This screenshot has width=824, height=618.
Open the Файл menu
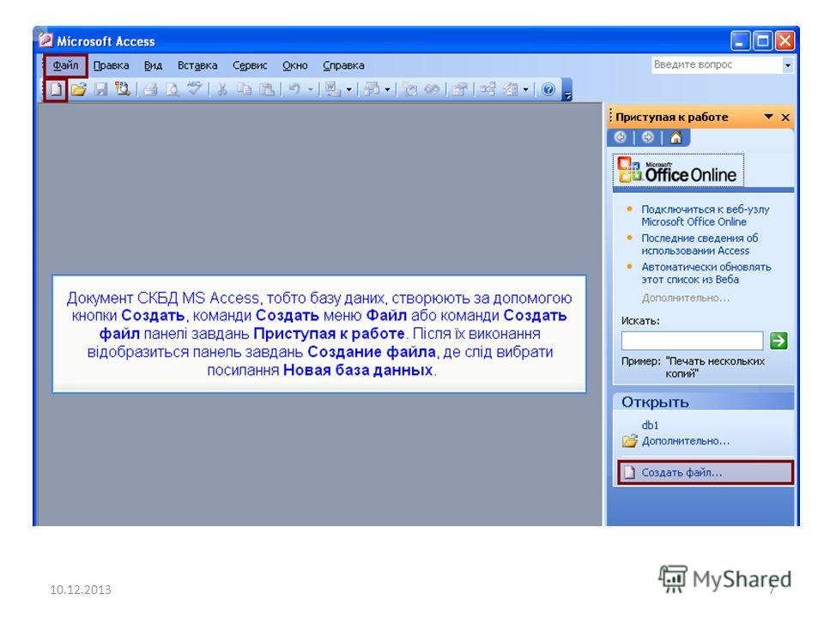click(66, 66)
